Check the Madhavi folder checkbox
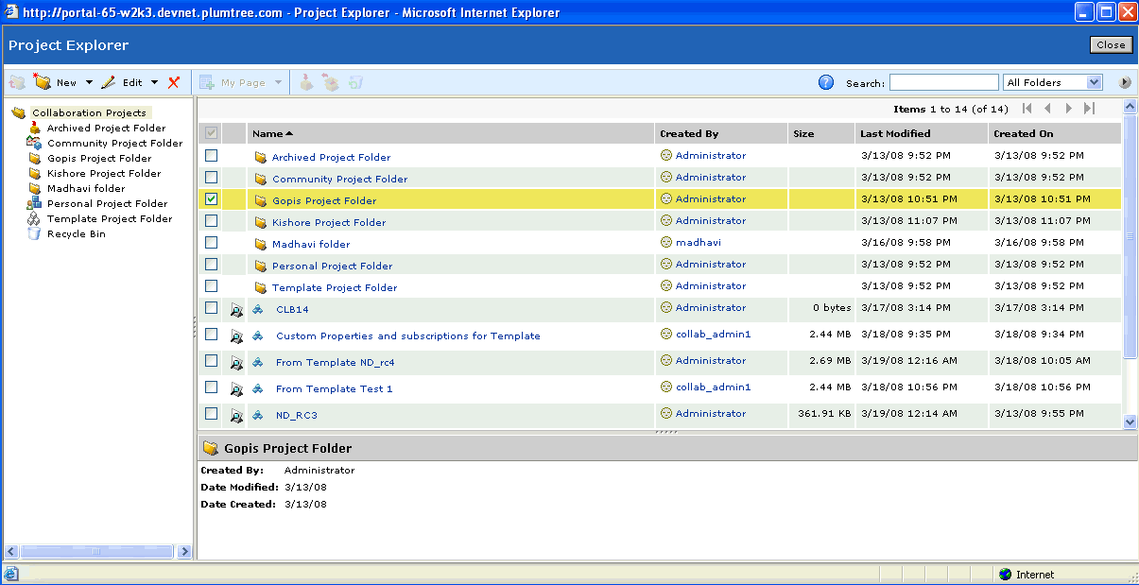Image resolution: width=1139 pixels, height=585 pixels. (212, 242)
